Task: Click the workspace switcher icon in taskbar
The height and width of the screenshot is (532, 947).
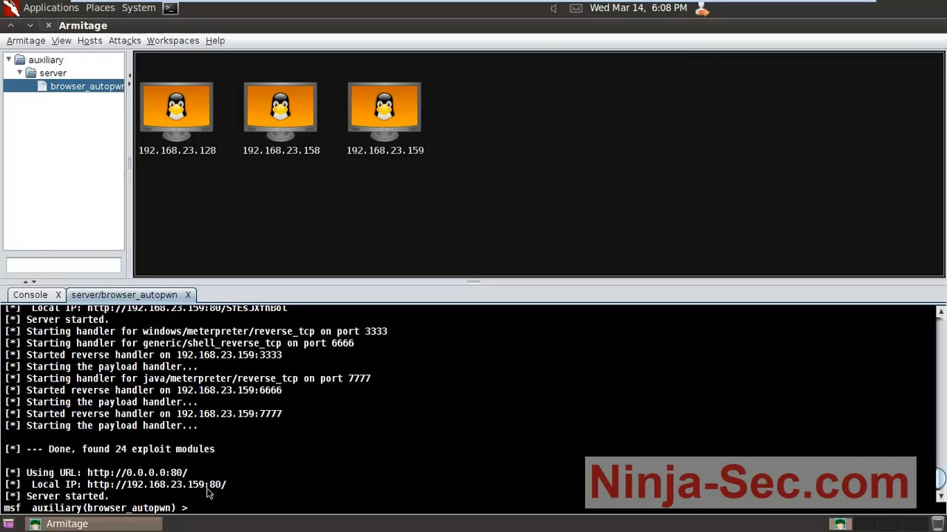Action: pos(840,524)
